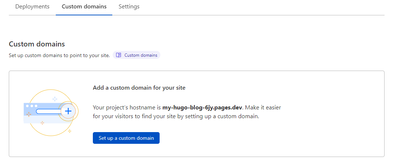Select the Custom domains tab
Image resolution: width=393 pixels, height=161 pixels.
tap(84, 7)
